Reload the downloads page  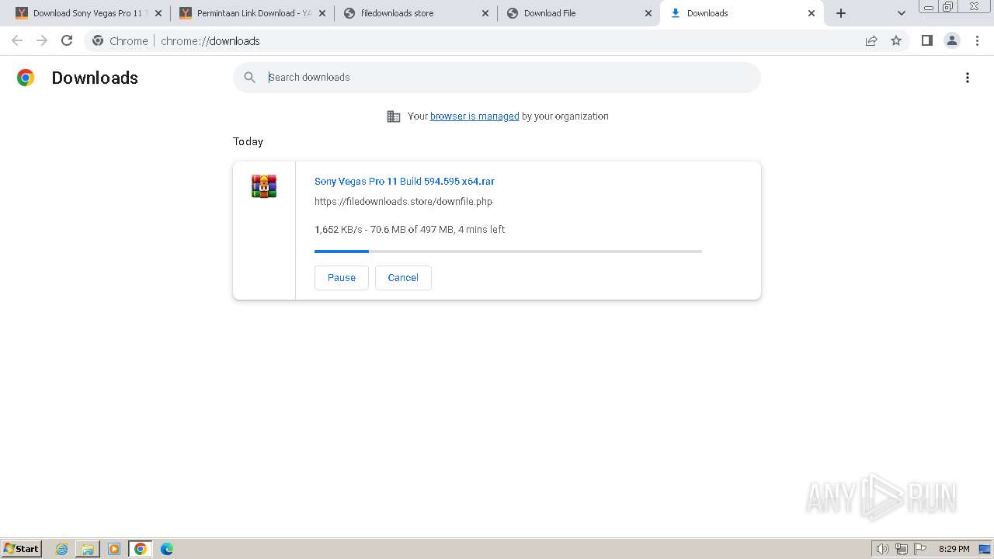(67, 40)
